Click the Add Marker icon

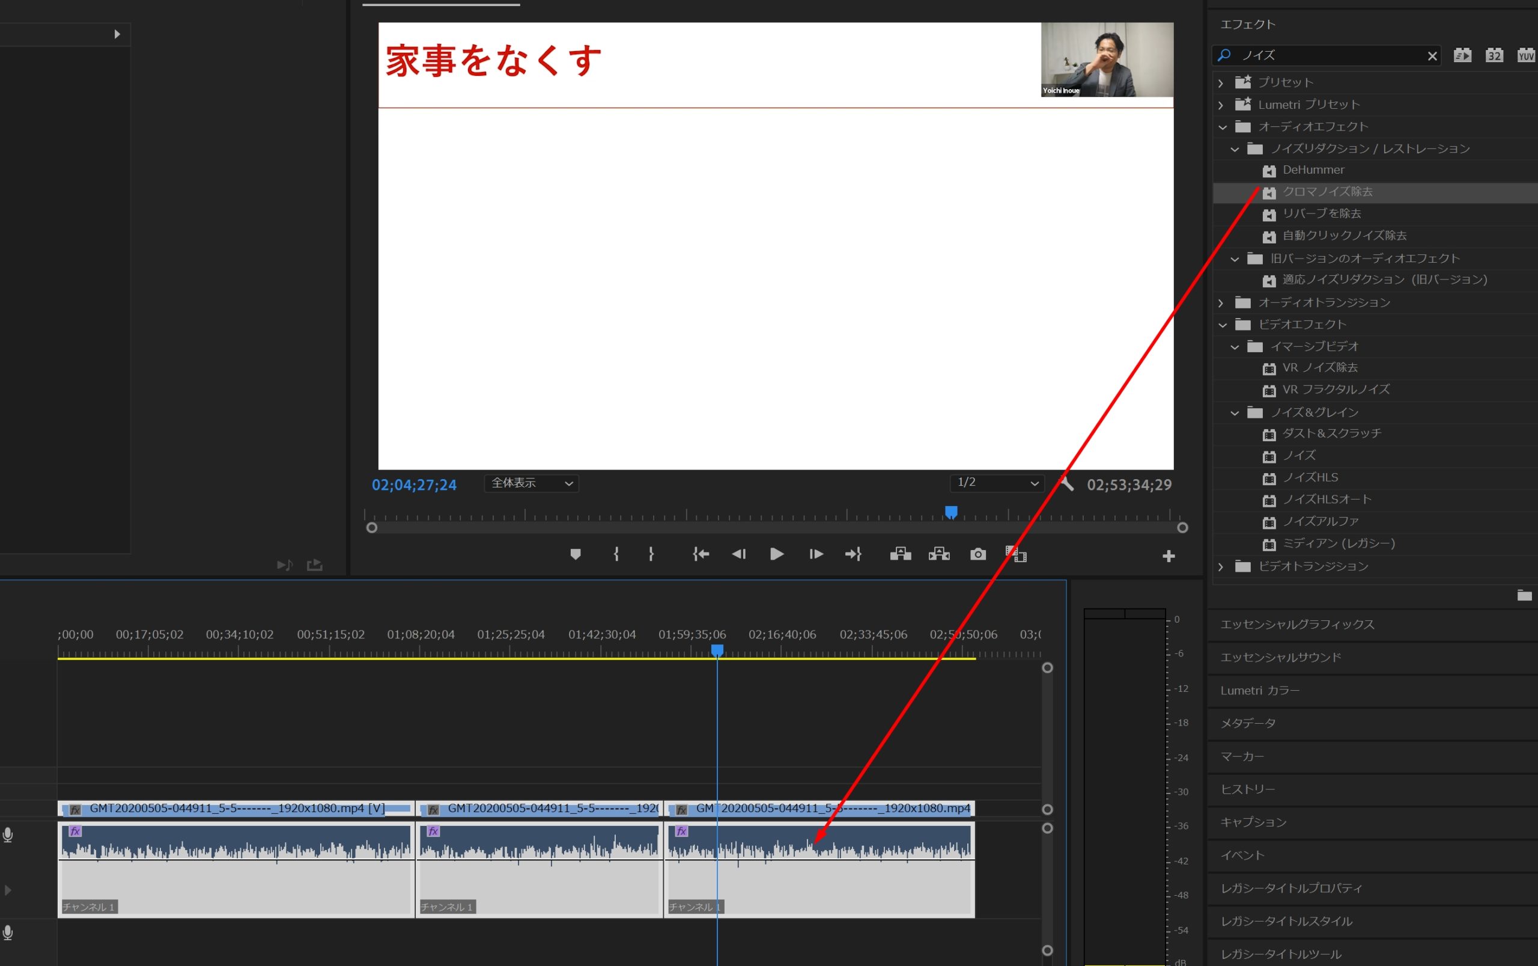point(575,554)
